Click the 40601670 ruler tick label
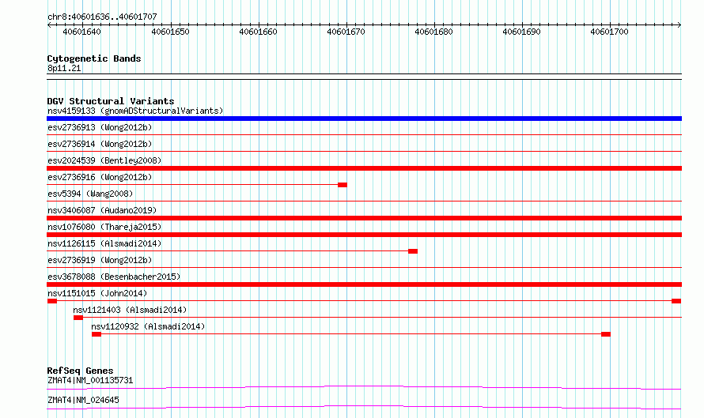The width and height of the screenshot is (704, 418). (346, 32)
